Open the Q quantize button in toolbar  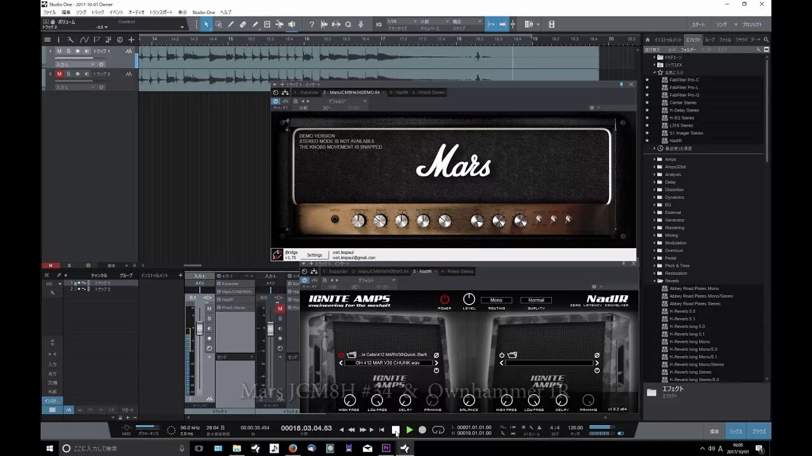[x=348, y=24]
